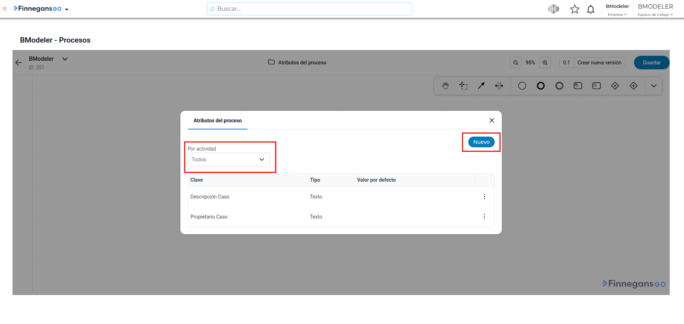The image size is (684, 324).
Task: Click the folder icon beside Atributos del proceso
Action: (271, 62)
